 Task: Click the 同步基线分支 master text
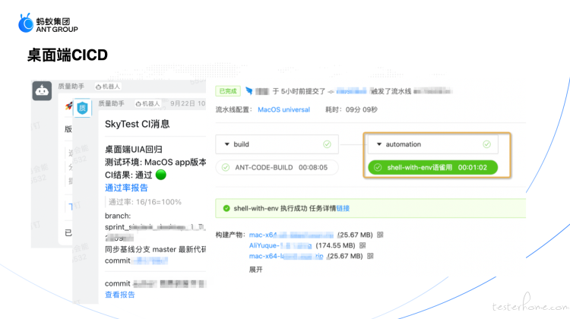coord(156,250)
